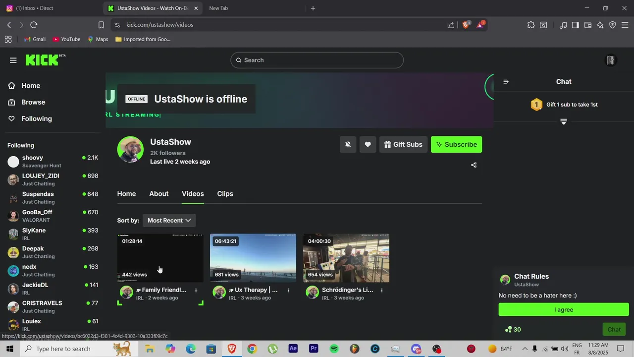This screenshot has width=634, height=357.
Task: Switch to the About channel tab
Action: [x=159, y=194]
